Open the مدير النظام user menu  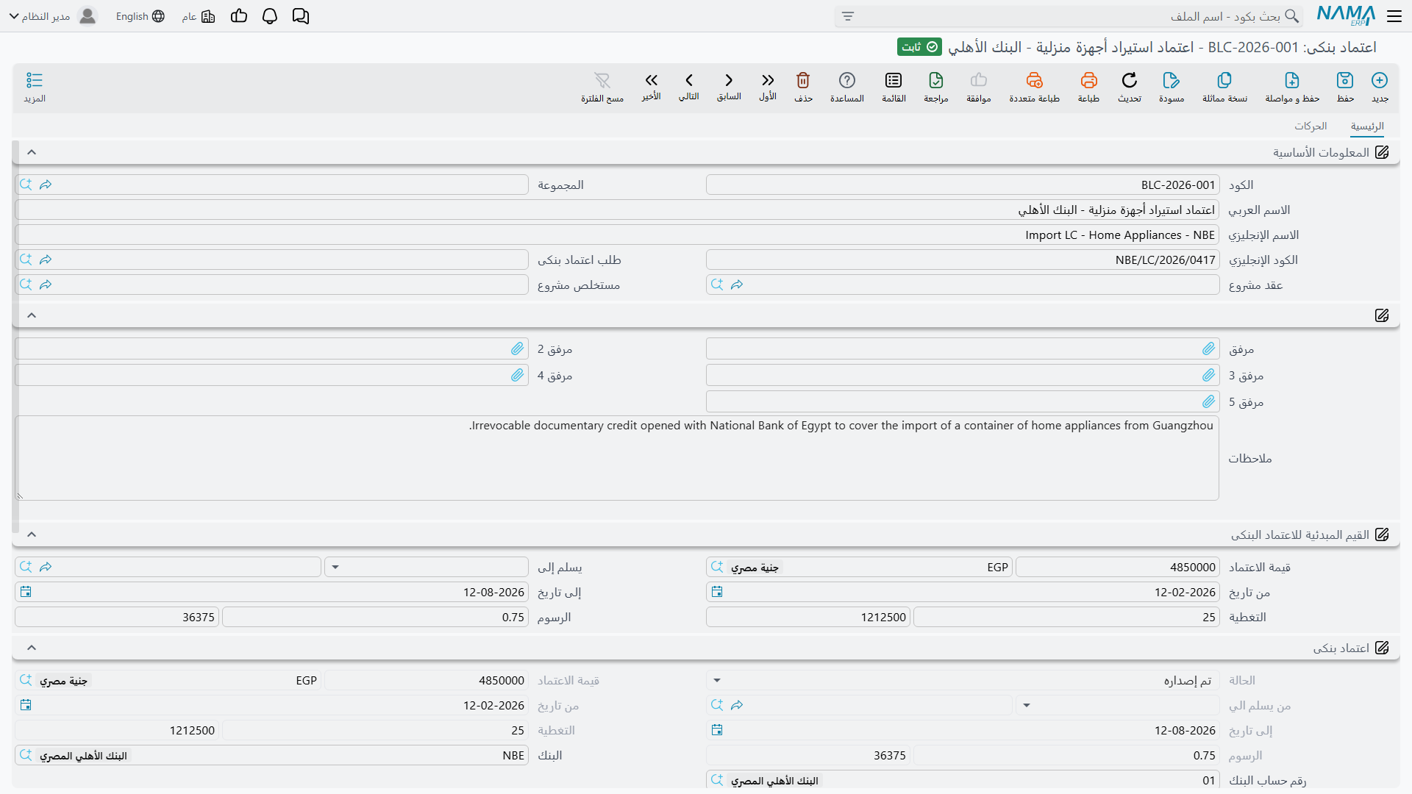53,16
